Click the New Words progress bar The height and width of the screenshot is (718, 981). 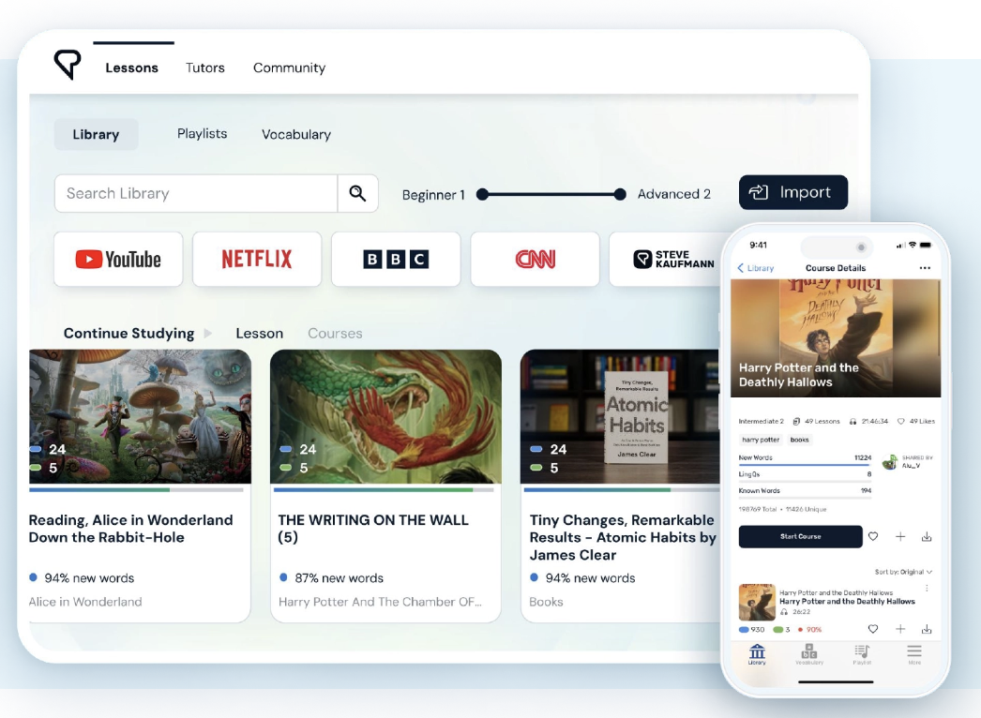806,465
